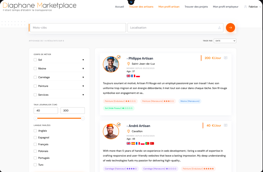The image size is (263, 172).
Task: Expand the Carrelage category arrow
Action: (x=83, y=77)
